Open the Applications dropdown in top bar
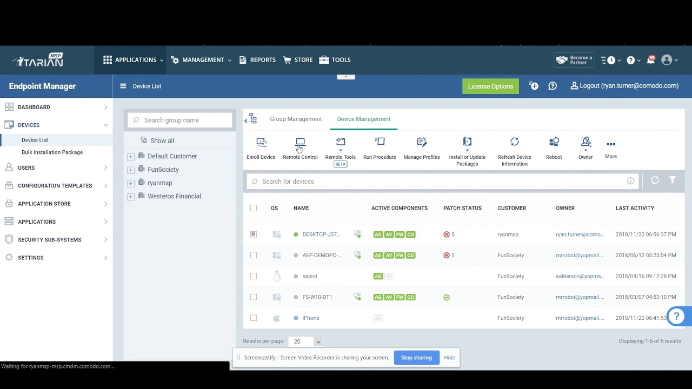The image size is (692, 389). tap(134, 60)
